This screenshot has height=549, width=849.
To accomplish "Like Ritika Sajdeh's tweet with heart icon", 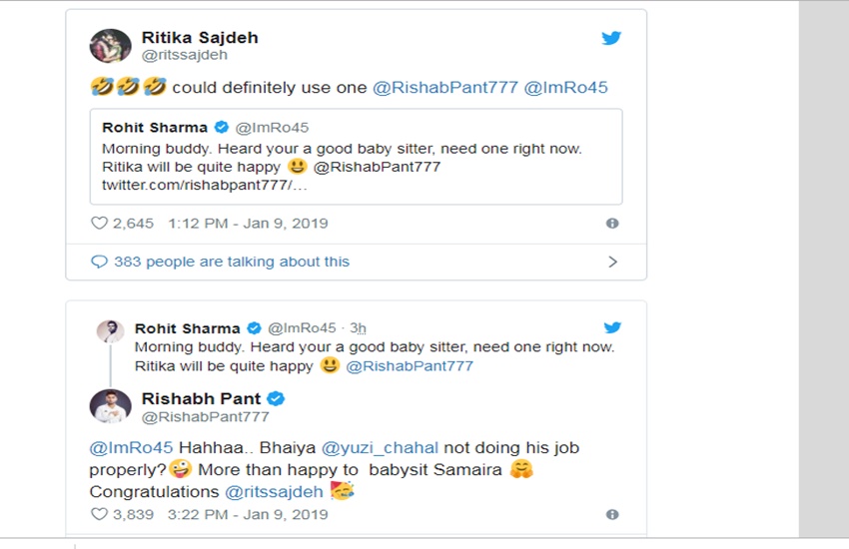I will 99,224.
